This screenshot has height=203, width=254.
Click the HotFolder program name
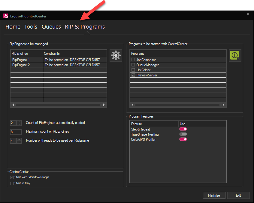coord(144,70)
